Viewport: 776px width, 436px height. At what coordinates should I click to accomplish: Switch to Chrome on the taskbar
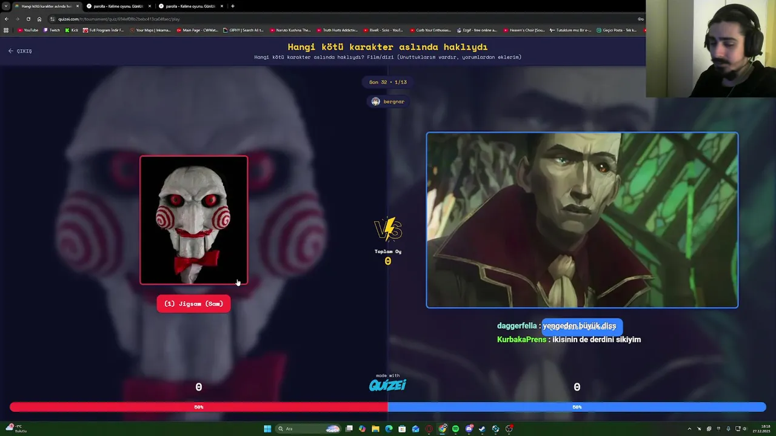point(443,429)
